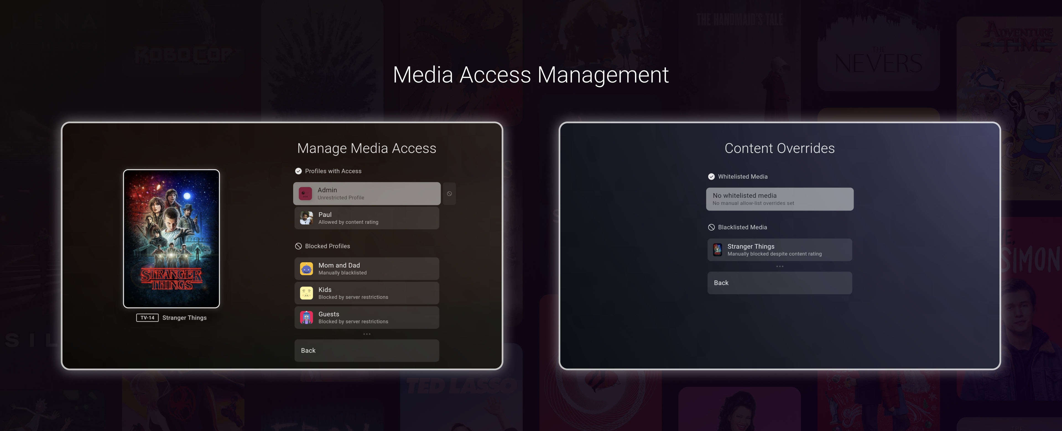
Task: Click the Blocked Profiles label
Action: point(327,246)
